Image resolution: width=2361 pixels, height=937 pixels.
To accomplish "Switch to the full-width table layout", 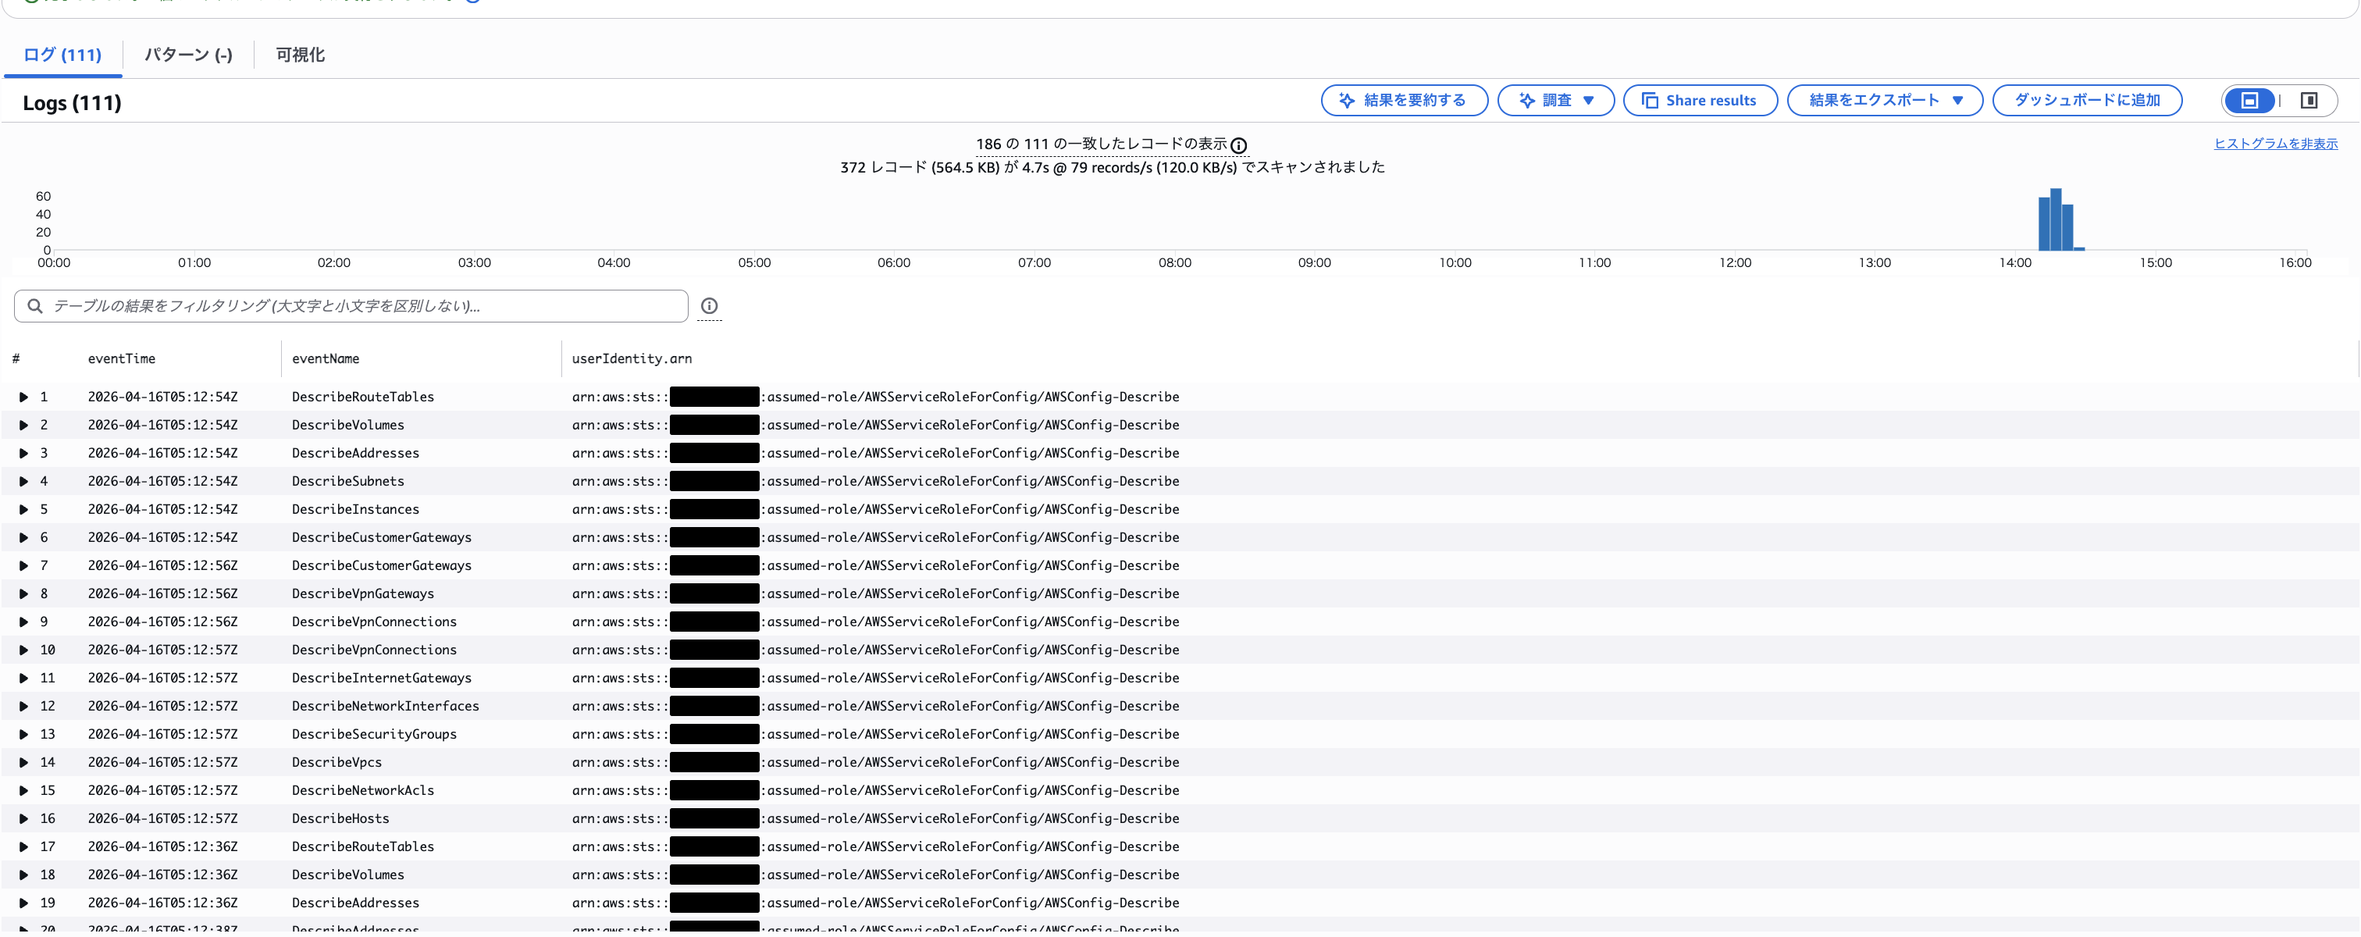I will click(x=2249, y=101).
